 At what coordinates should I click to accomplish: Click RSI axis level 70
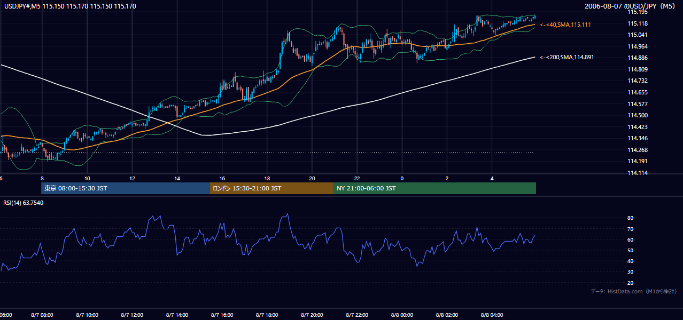click(631, 229)
